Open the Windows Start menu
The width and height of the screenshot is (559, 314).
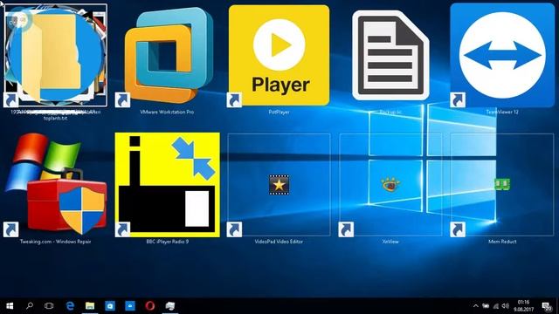(x=10, y=306)
